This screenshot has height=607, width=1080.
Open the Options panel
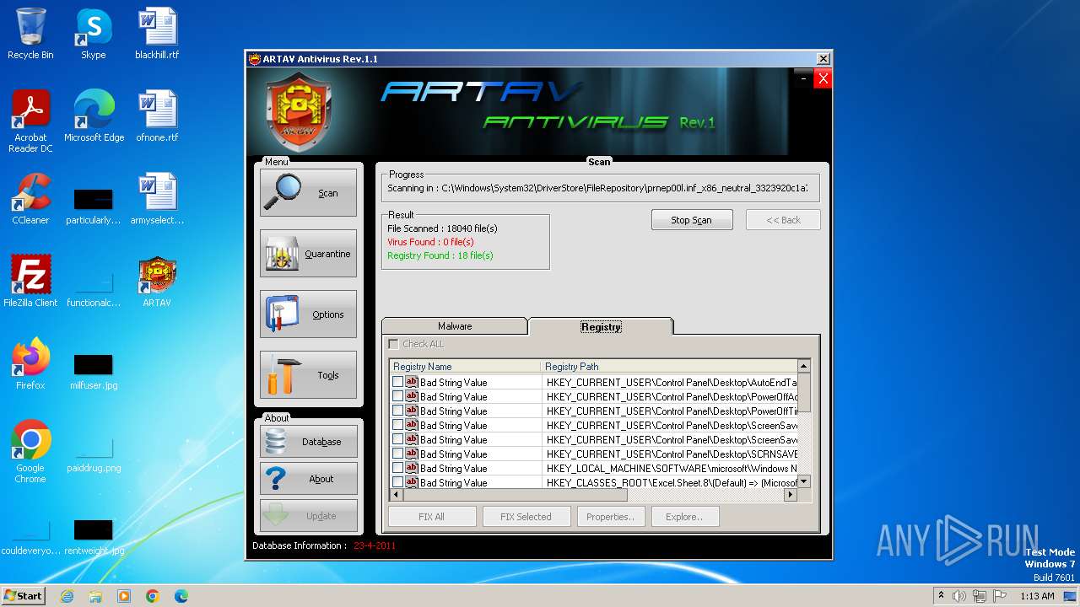tap(308, 314)
